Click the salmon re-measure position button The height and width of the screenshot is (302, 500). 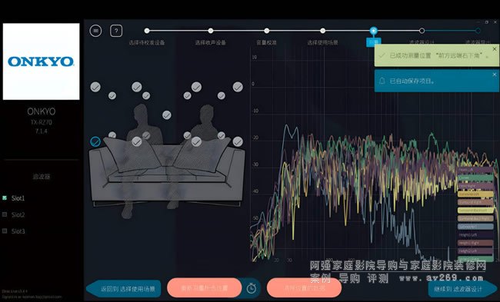click(205, 288)
